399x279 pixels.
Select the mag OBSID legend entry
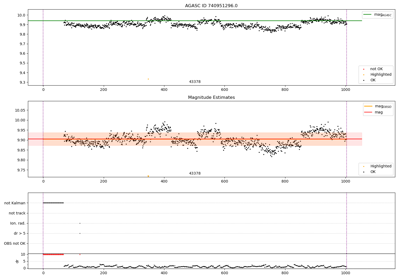point(378,106)
